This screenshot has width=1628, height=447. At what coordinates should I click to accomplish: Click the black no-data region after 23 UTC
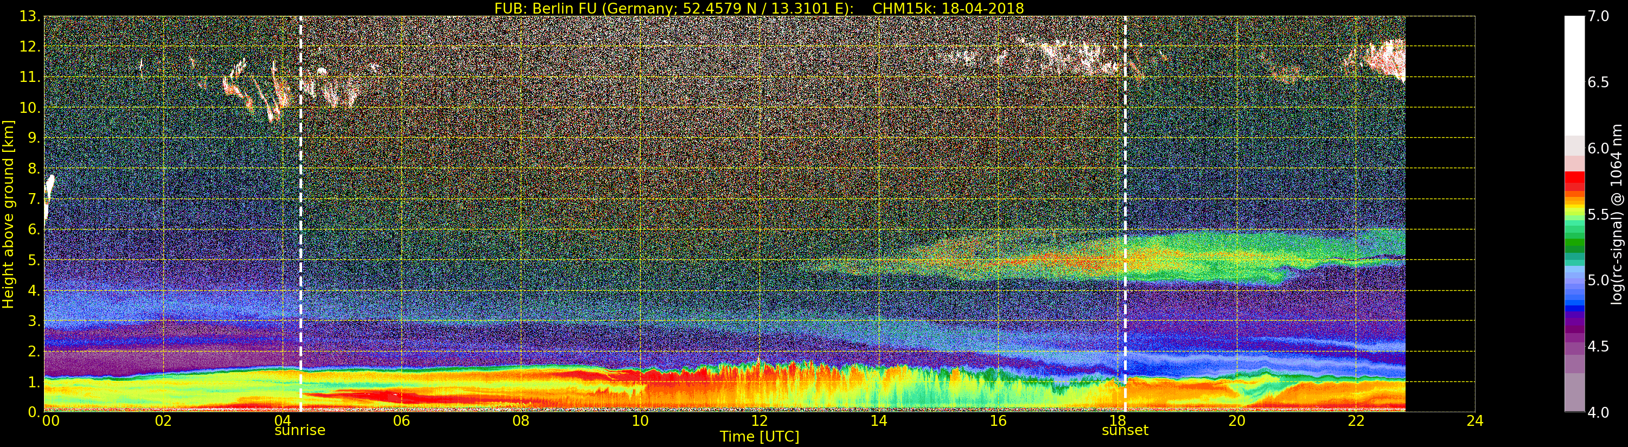[x=1440, y=214]
